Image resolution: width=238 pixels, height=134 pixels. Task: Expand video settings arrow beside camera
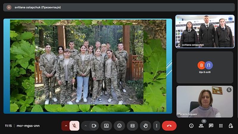click(86, 126)
